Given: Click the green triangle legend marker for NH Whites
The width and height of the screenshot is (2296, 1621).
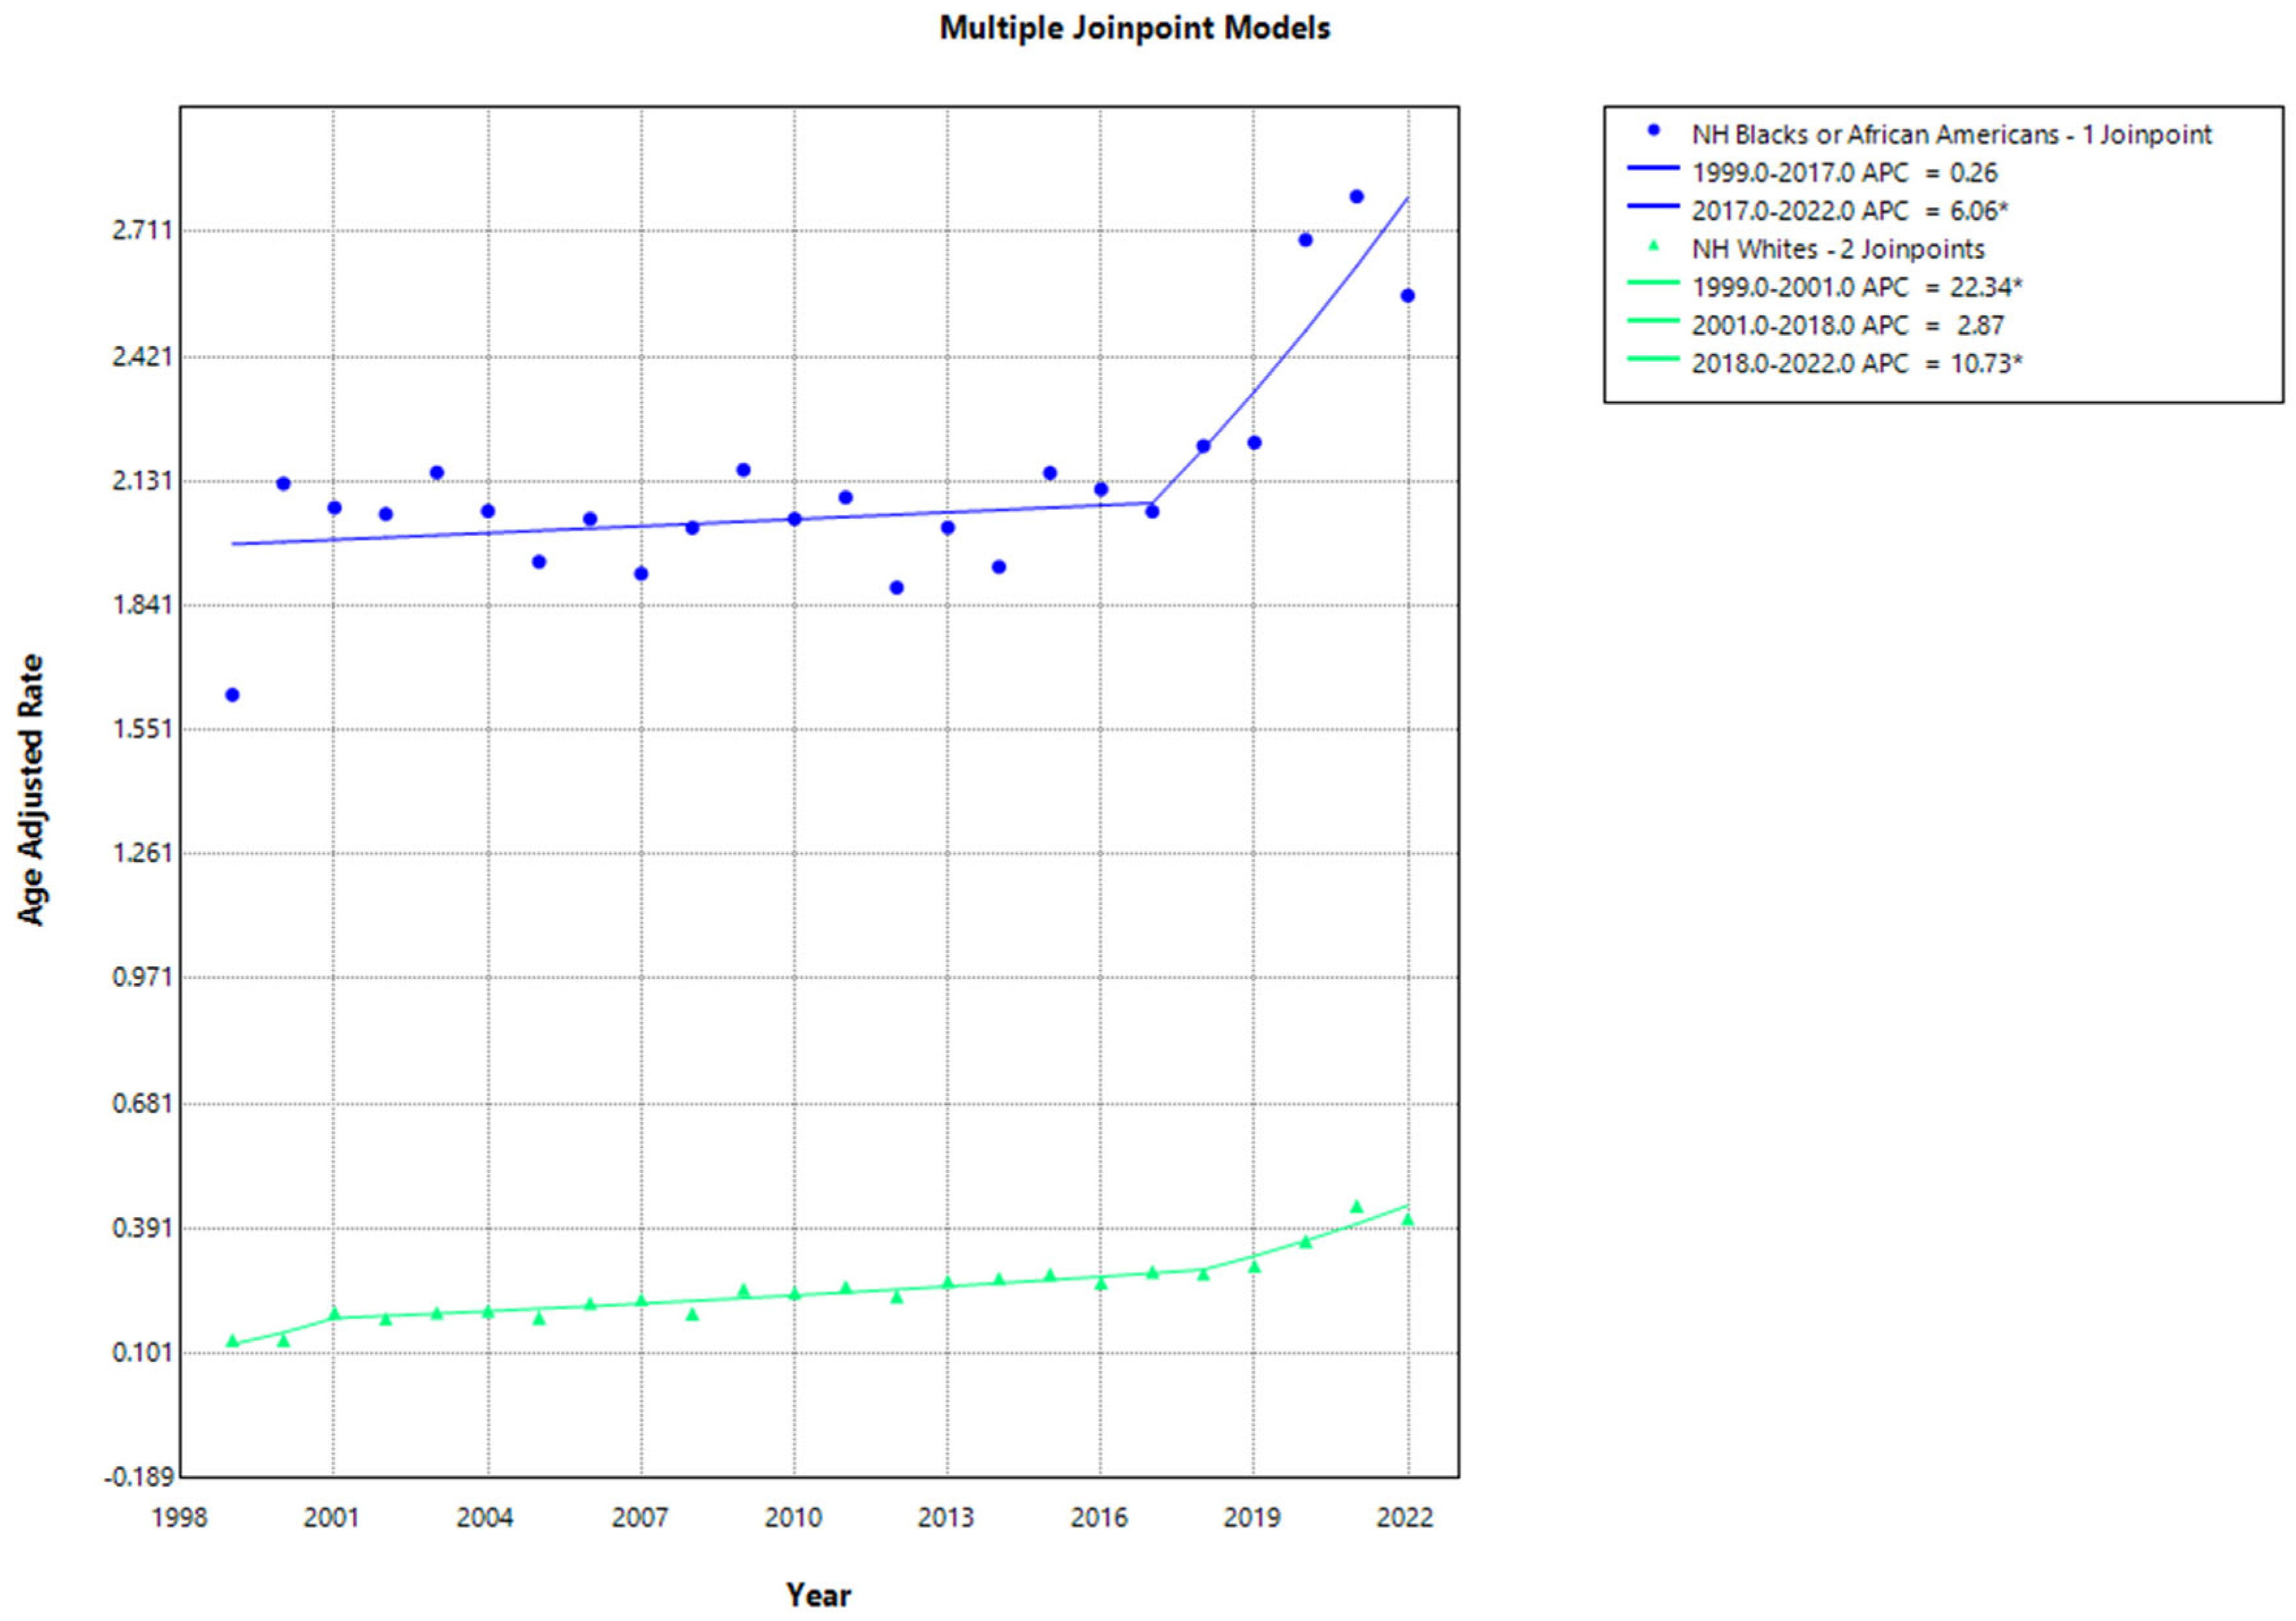Looking at the screenshot, I should (1653, 245).
